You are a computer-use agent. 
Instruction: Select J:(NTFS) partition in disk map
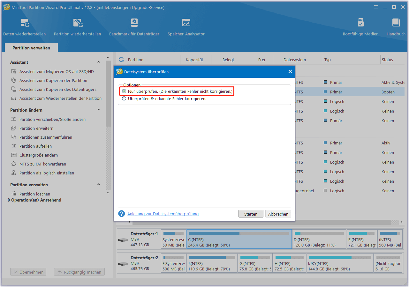[212, 263]
